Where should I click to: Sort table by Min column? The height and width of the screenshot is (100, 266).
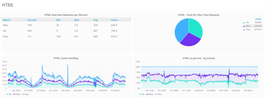[x=58, y=20]
